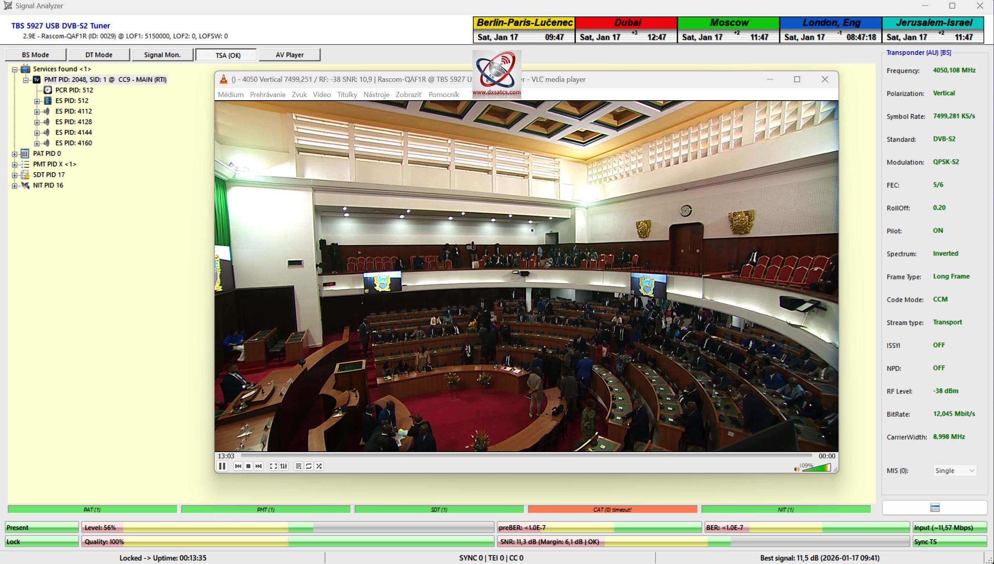This screenshot has width=994, height=564.
Task: Click the AV Player button
Action: (289, 55)
